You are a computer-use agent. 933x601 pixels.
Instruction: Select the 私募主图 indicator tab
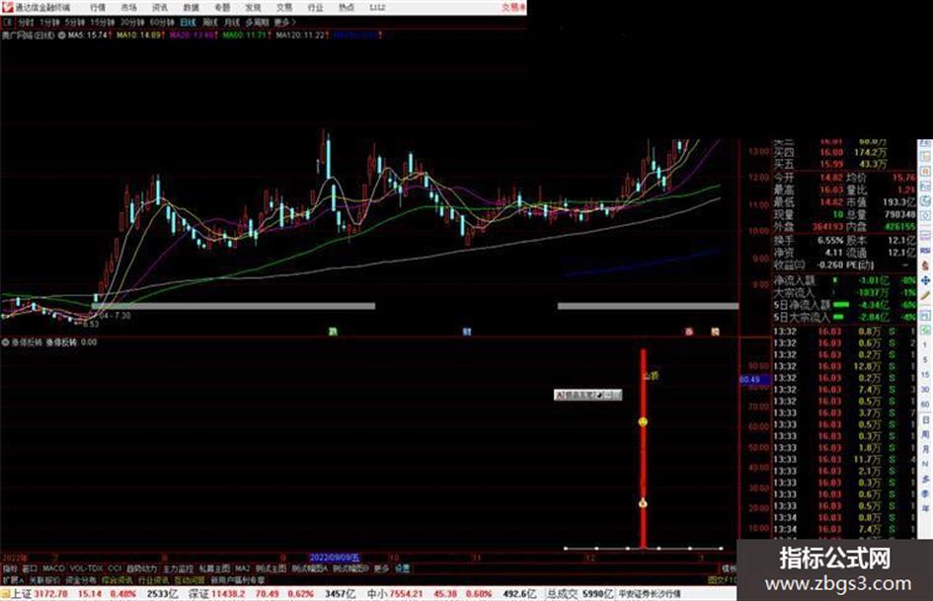pos(214,568)
